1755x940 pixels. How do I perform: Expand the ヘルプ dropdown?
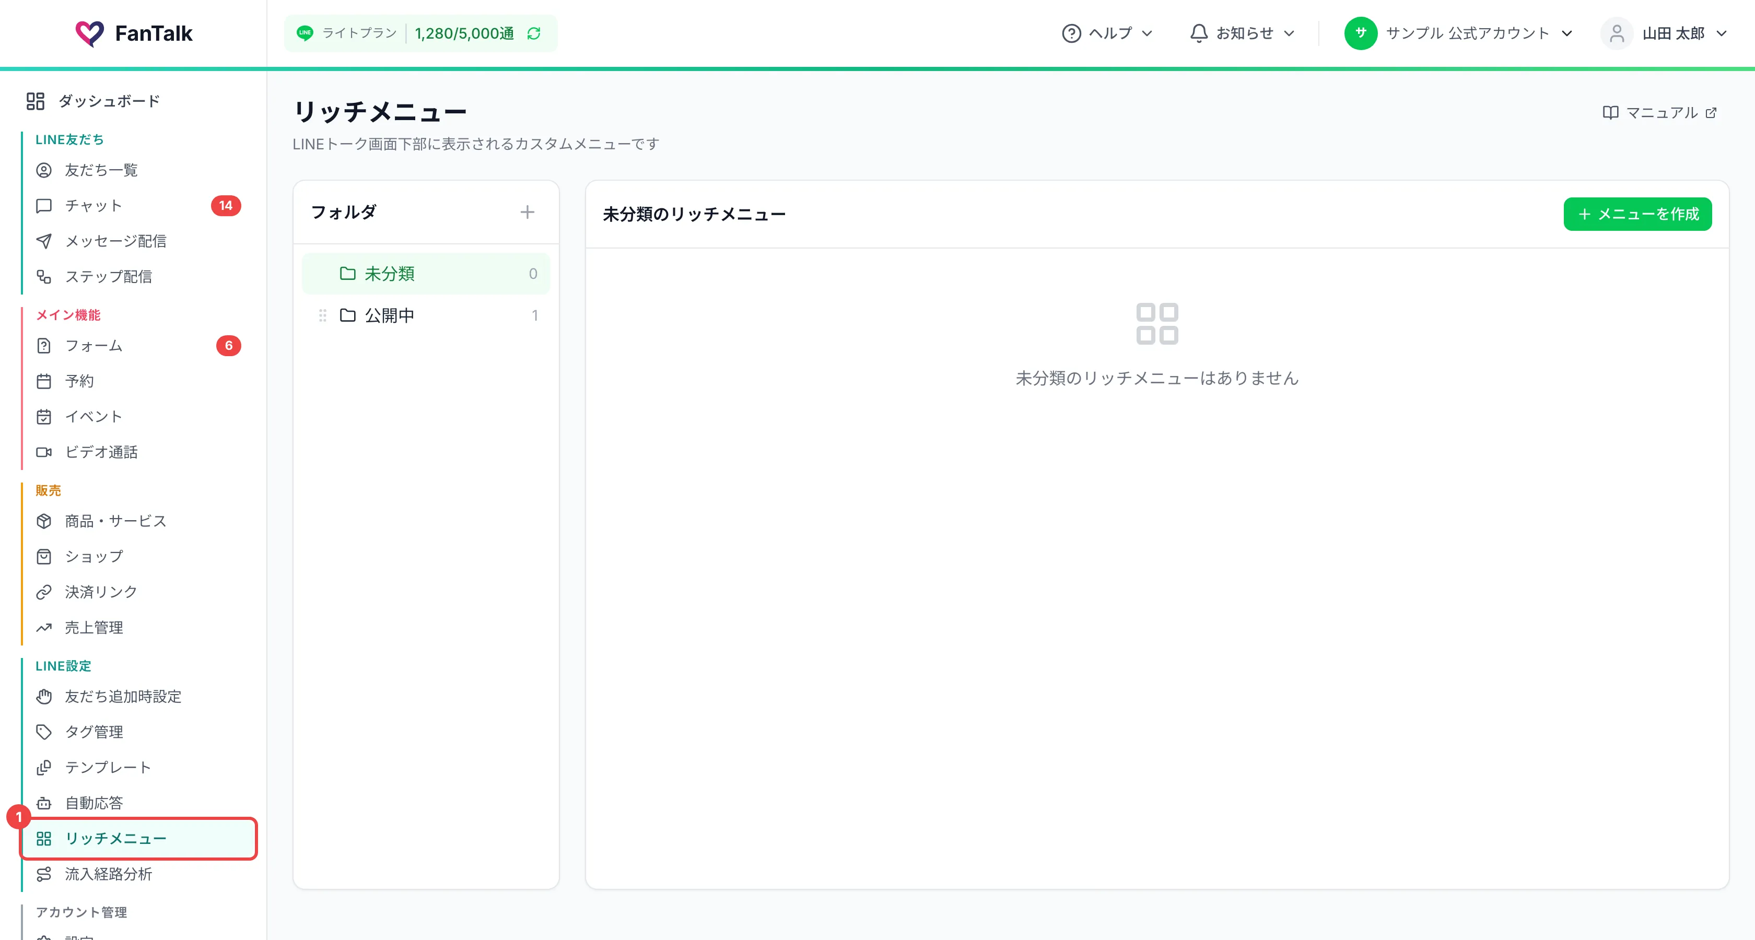[1107, 33]
